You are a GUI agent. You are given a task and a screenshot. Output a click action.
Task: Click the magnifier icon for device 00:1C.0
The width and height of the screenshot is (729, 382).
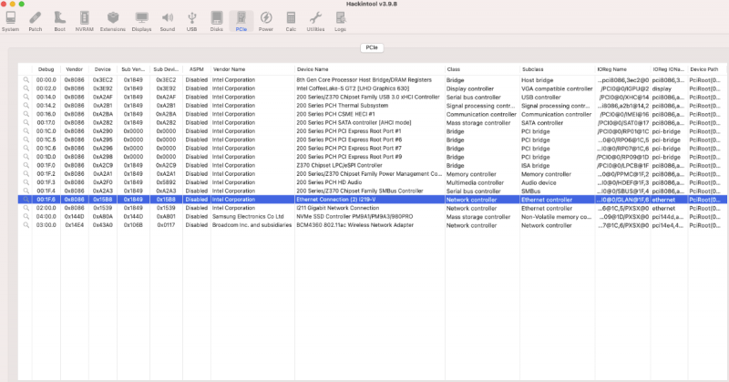click(x=26, y=131)
